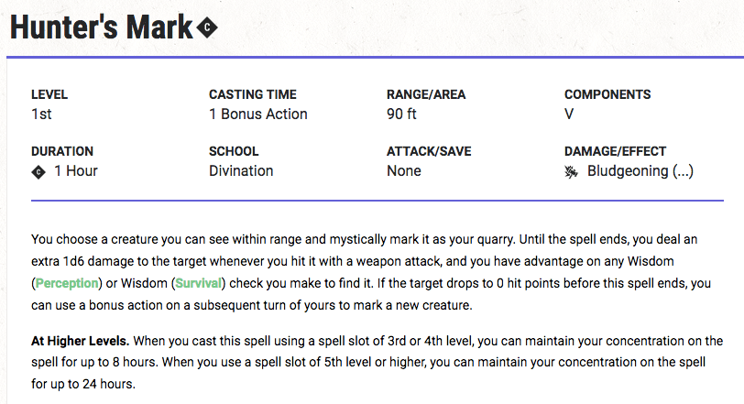Screen dimensions: 744x404
Task: Select the Bludgeoning (...) damage effect text
Action: [x=640, y=170]
